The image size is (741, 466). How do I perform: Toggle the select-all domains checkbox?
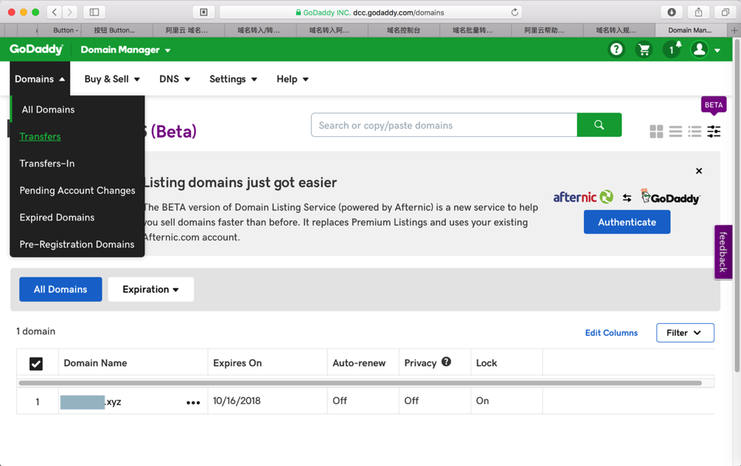36,363
